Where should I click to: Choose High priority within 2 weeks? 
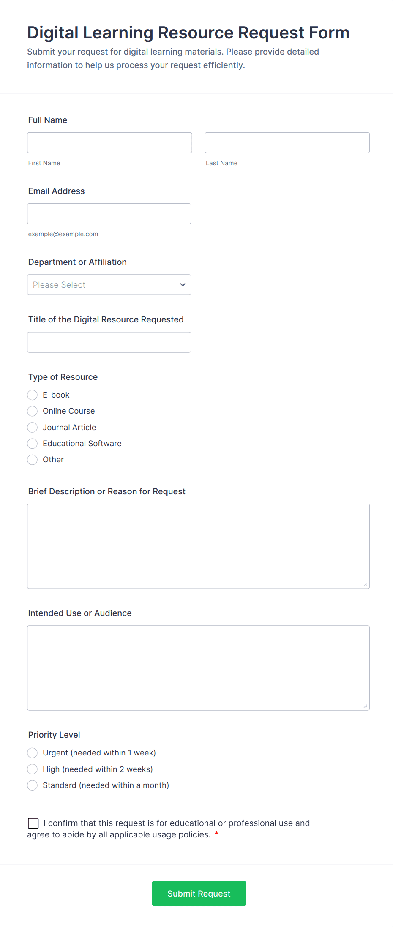point(33,769)
